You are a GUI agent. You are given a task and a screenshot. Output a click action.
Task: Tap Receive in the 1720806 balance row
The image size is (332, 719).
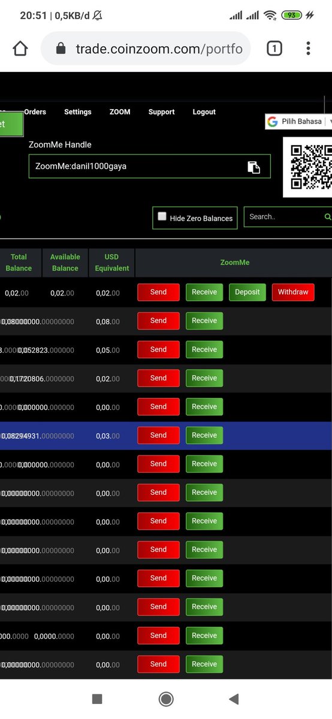[204, 378]
